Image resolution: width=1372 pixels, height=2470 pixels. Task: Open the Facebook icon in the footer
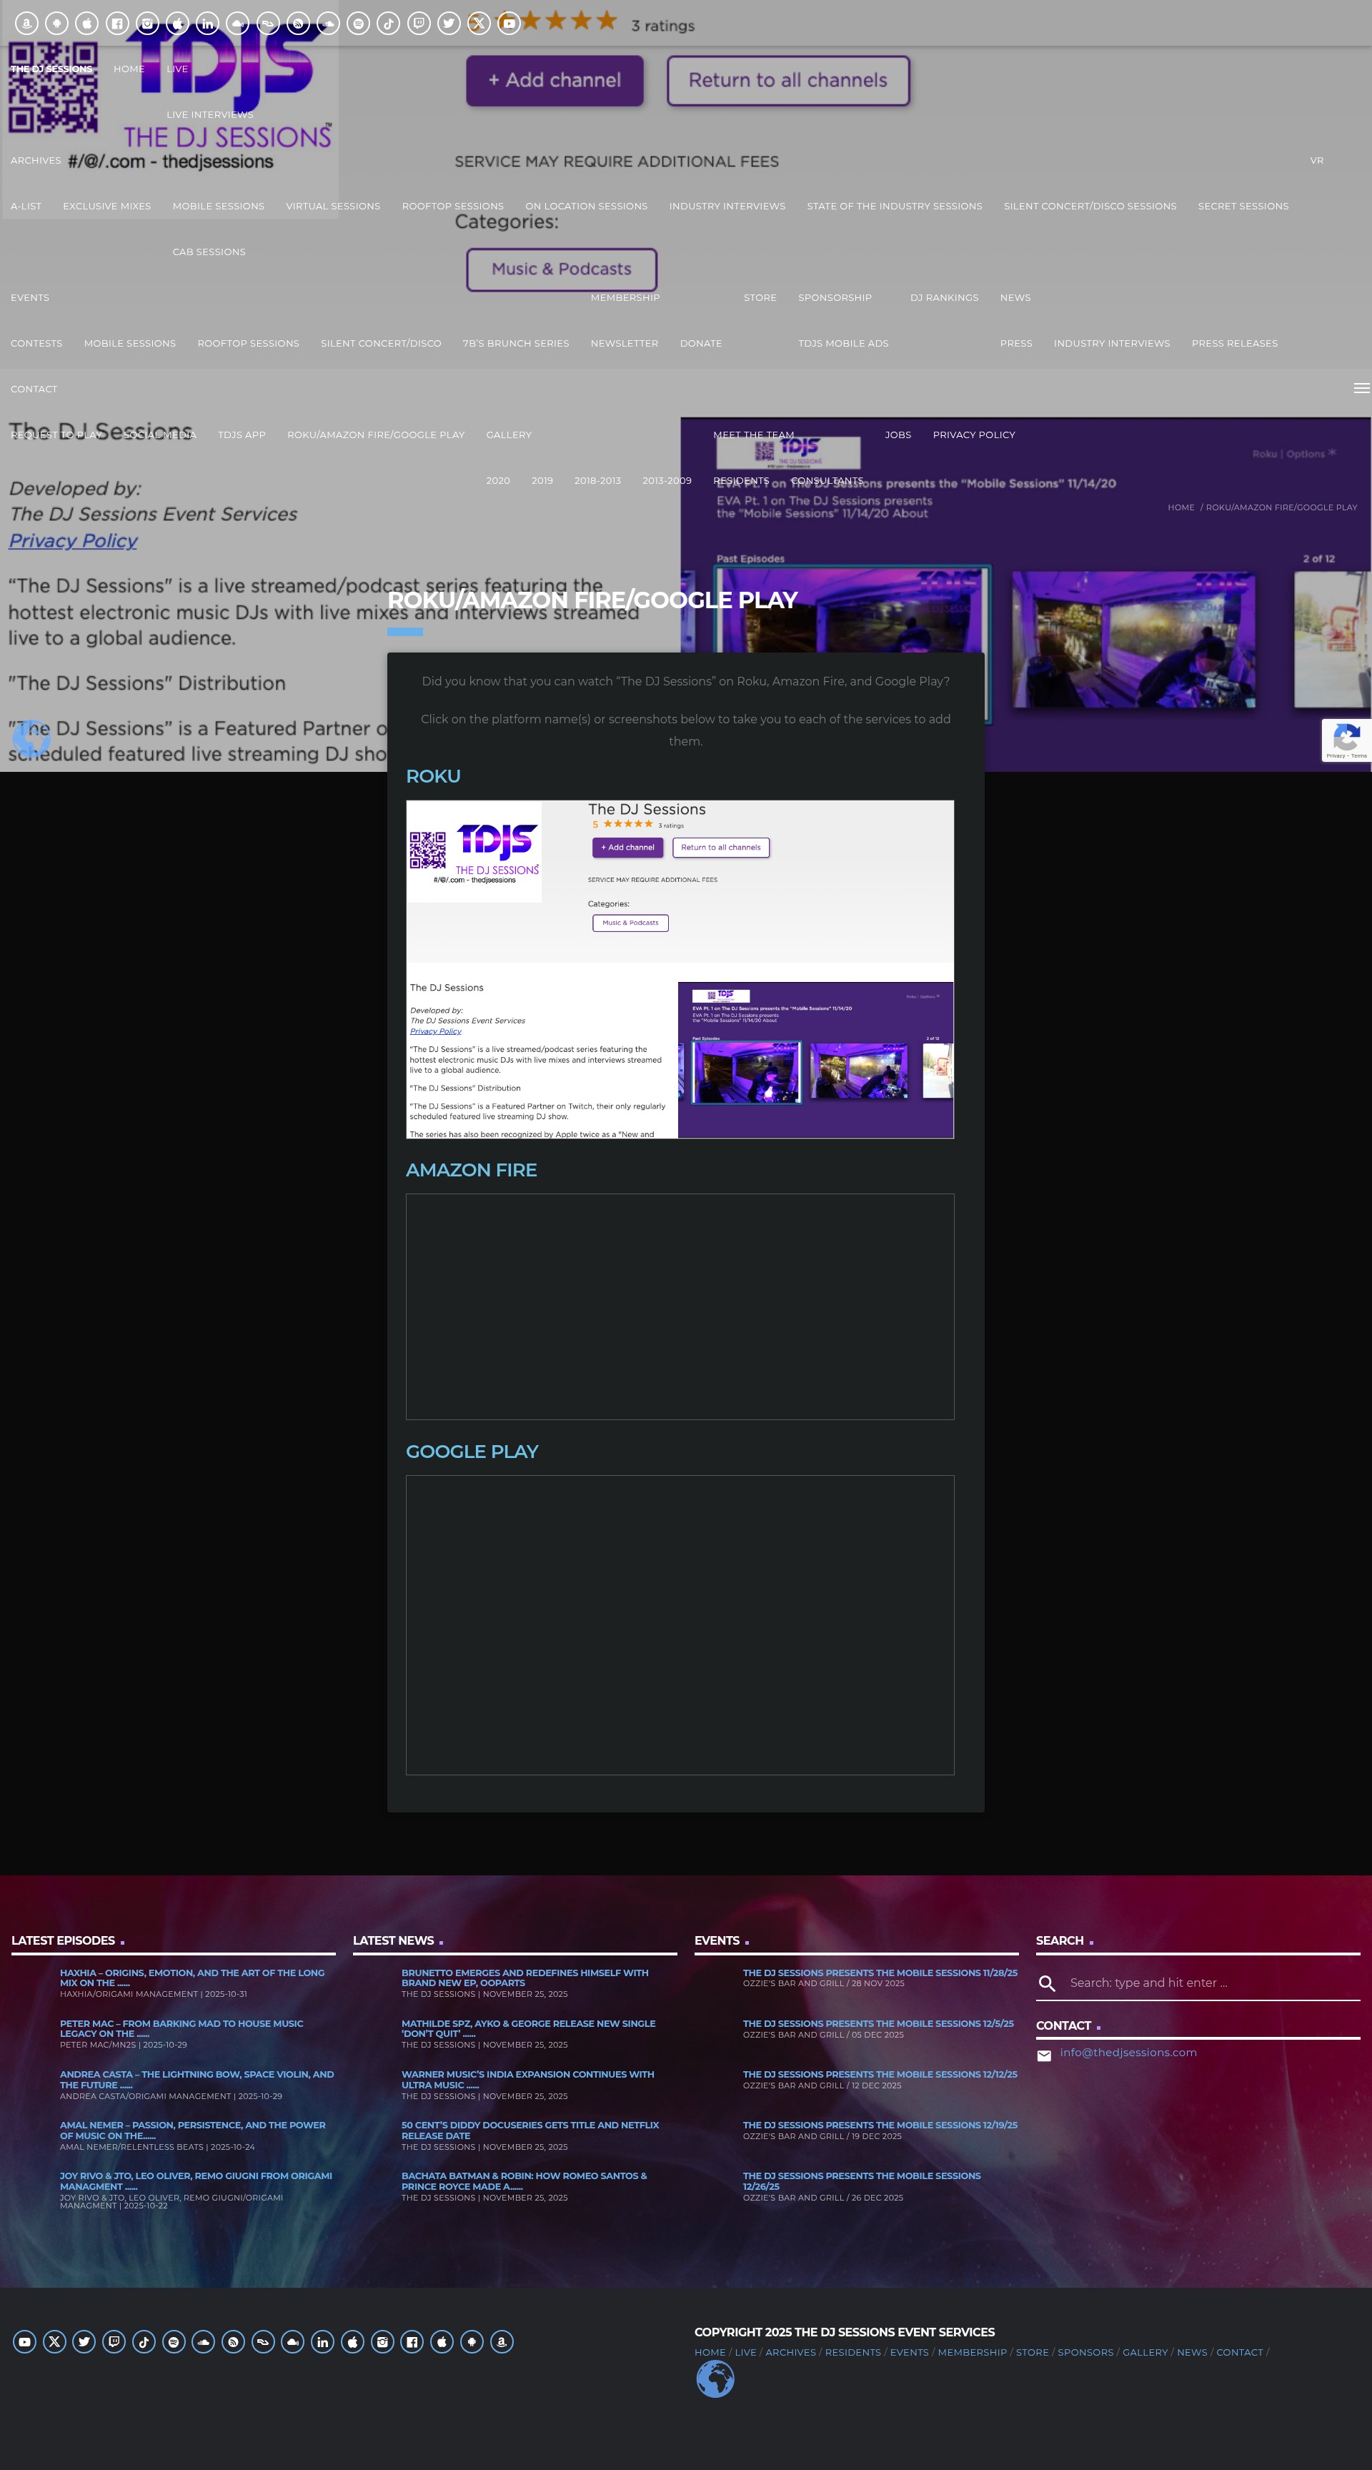click(412, 2341)
